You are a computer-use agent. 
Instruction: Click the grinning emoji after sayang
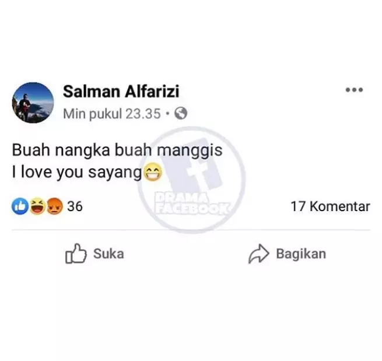tap(153, 172)
